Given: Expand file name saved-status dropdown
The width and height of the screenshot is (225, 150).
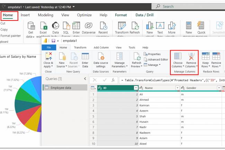Looking at the screenshot, I should (x=74, y=7).
